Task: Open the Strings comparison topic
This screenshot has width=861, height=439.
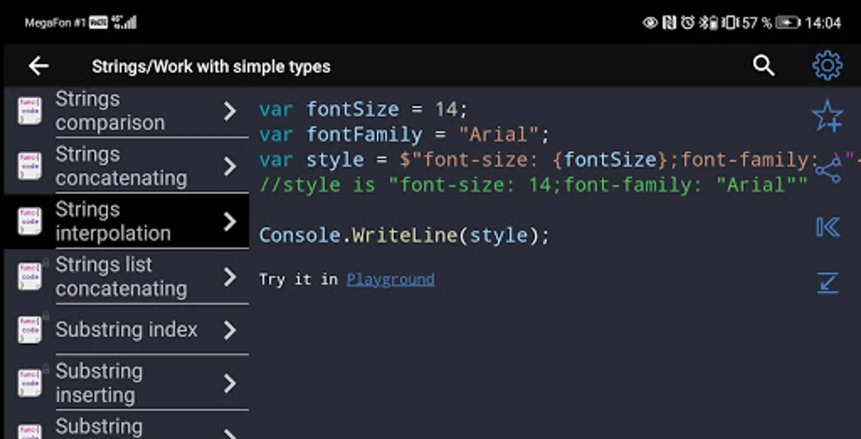Action: (x=127, y=111)
